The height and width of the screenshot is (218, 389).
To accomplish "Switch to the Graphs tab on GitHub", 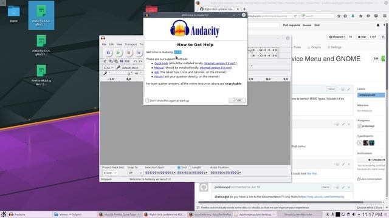I will click(314, 47).
